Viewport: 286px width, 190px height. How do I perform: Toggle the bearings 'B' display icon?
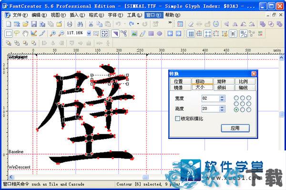(233, 33)
